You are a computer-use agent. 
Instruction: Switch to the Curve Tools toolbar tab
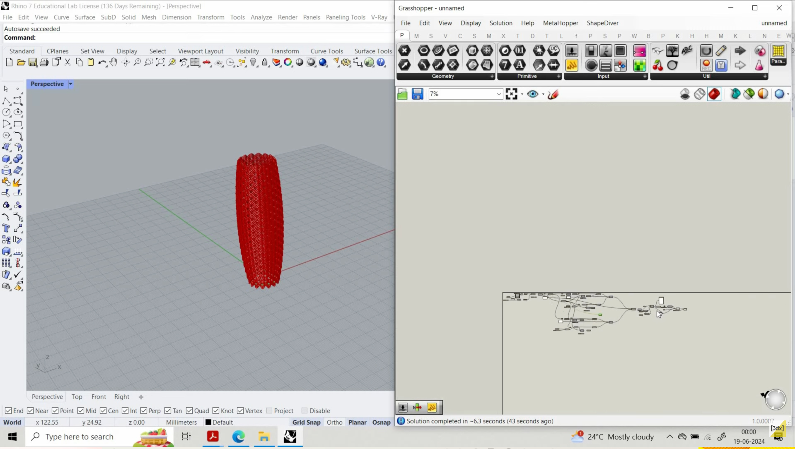(326, 51)
